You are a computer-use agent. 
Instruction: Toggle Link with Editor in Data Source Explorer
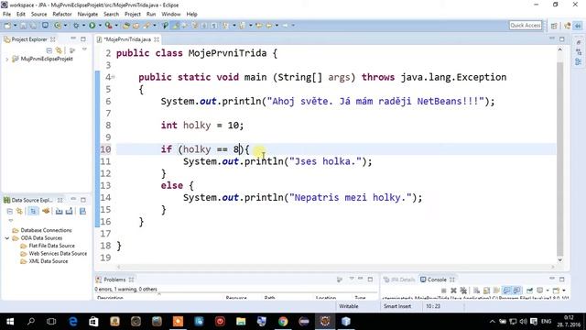[x=19, y=212]
